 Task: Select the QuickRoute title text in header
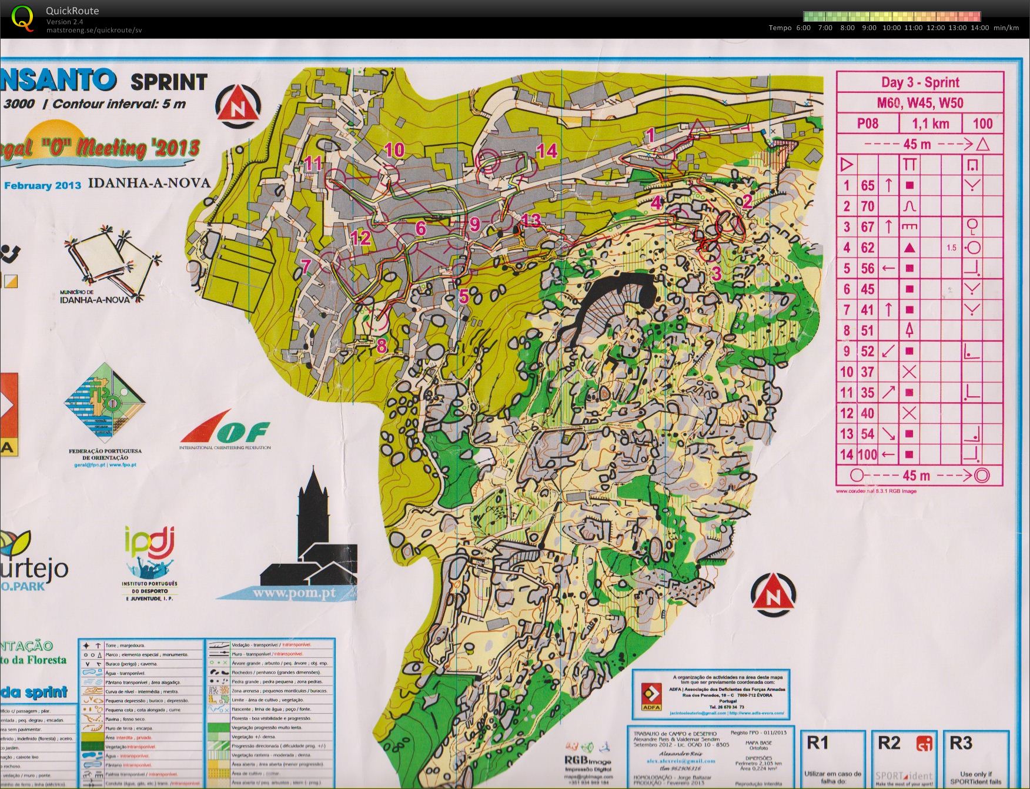72,11
